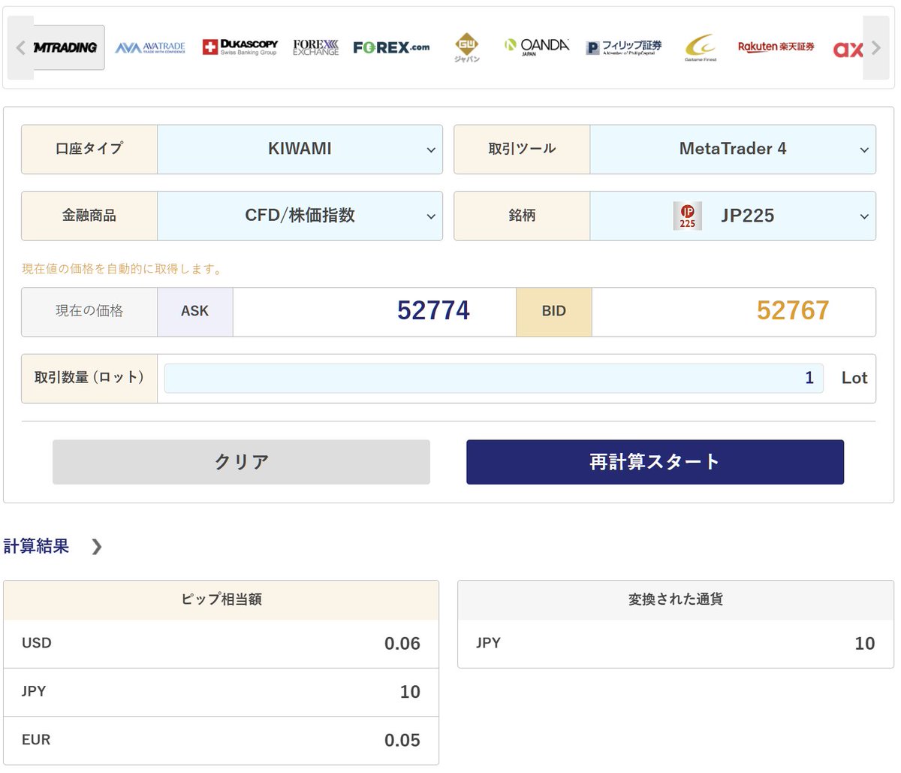Expand the 計算結果 results section
The width and height of the screenshot is (901, 773).
53,546
